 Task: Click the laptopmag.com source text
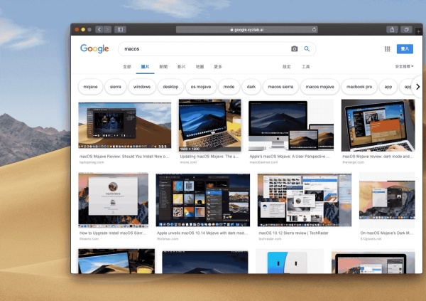[92, 162]
